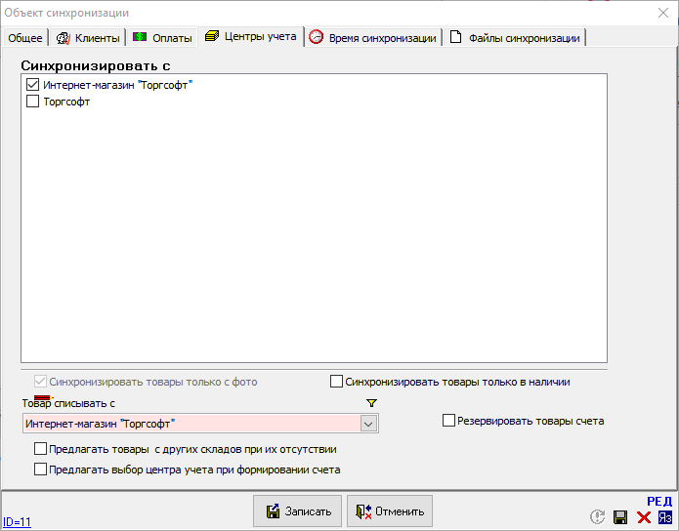Toggle Предлагать товары с других складов
The image size is (679, 531).
(40, 449)
